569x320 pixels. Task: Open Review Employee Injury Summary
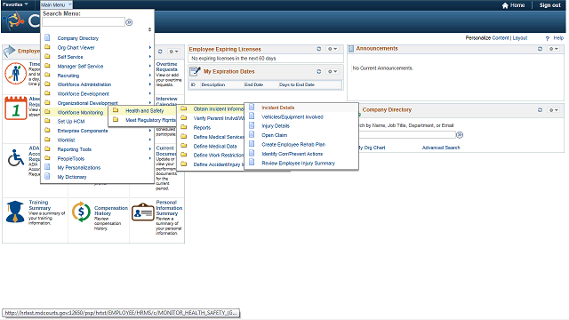point(299,164)
